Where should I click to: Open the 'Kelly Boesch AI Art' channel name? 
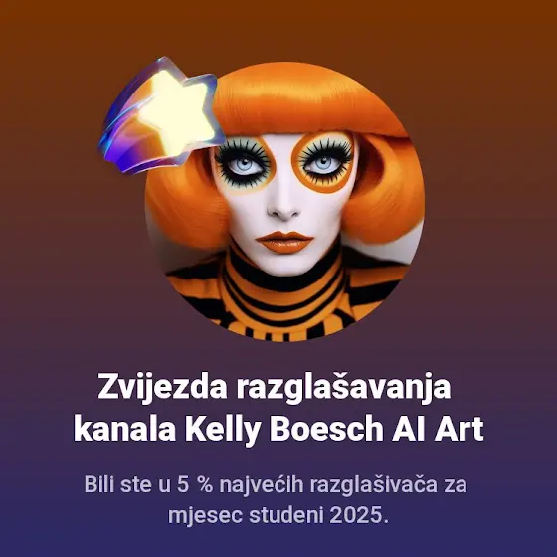click(333, 429)
